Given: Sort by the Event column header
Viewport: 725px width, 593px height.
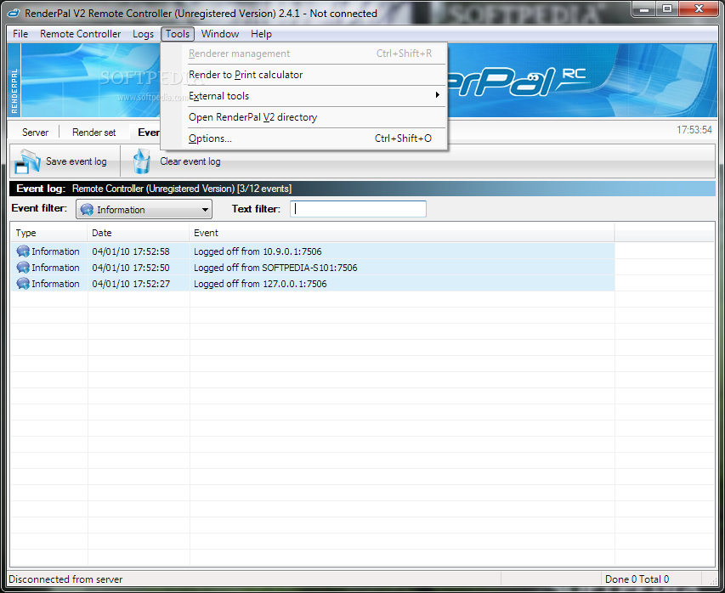Looking at the screenshot, I should click(402, 233).
